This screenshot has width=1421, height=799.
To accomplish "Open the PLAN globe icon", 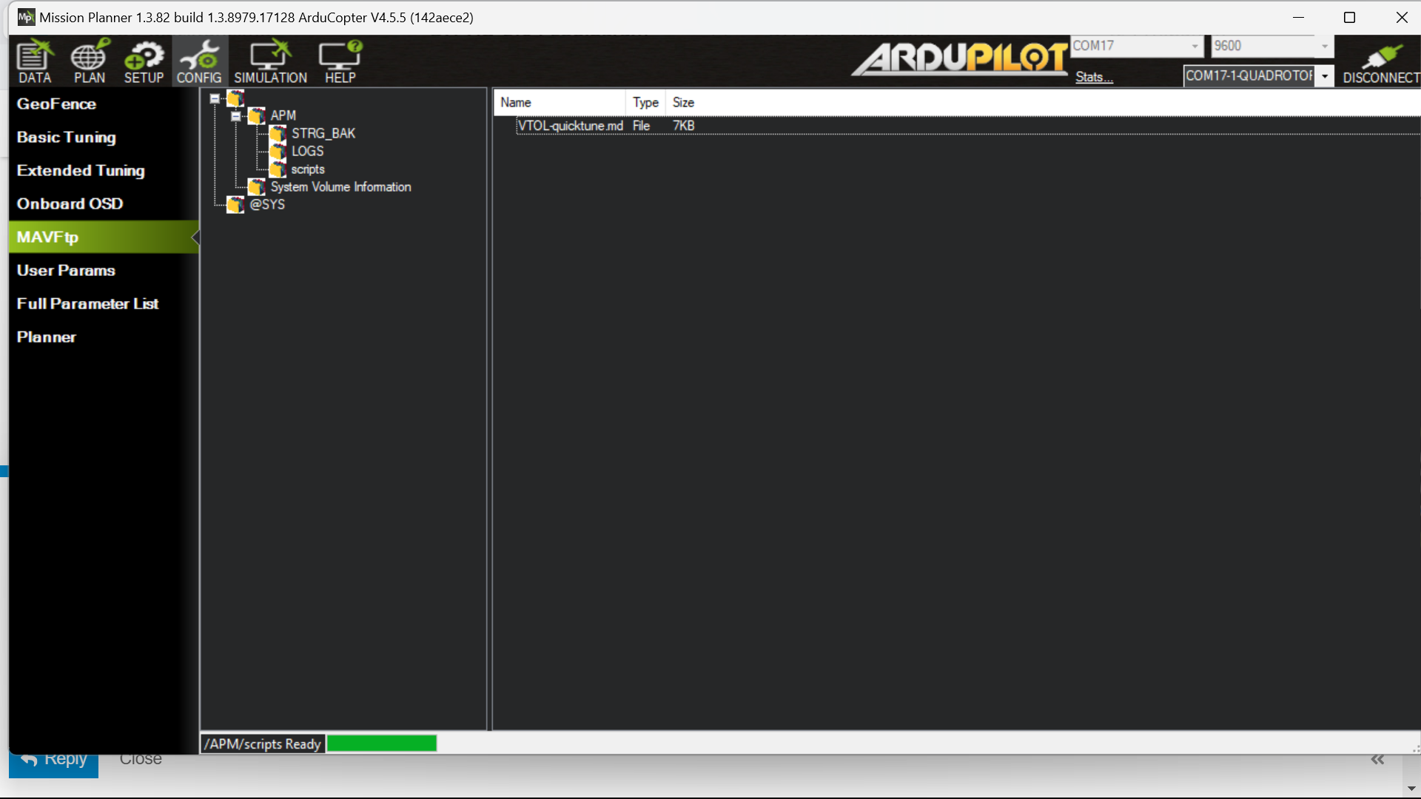I will tap(89, 61).
